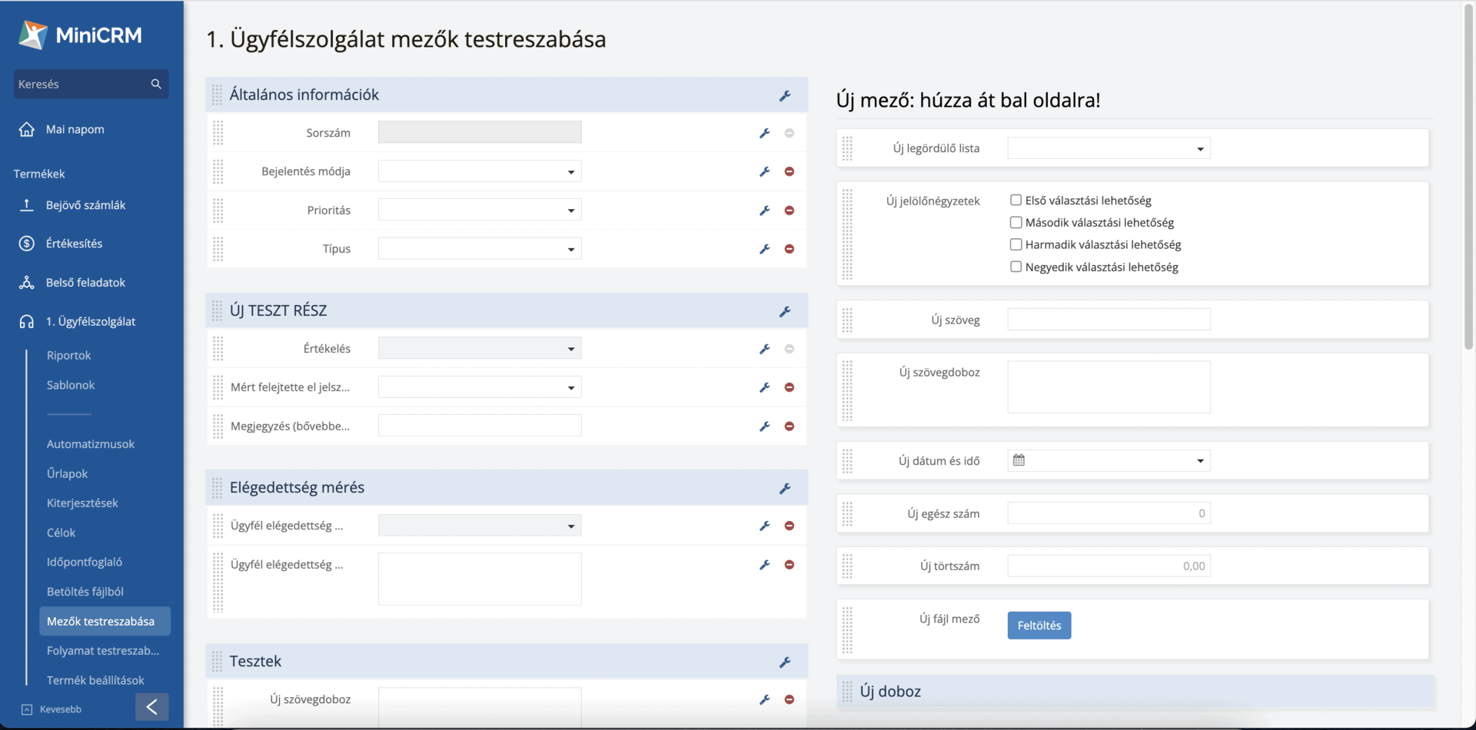Click the MiniCRM logo
The width and height of the screenshot is (1476, 730).
(x=80, y=35)
